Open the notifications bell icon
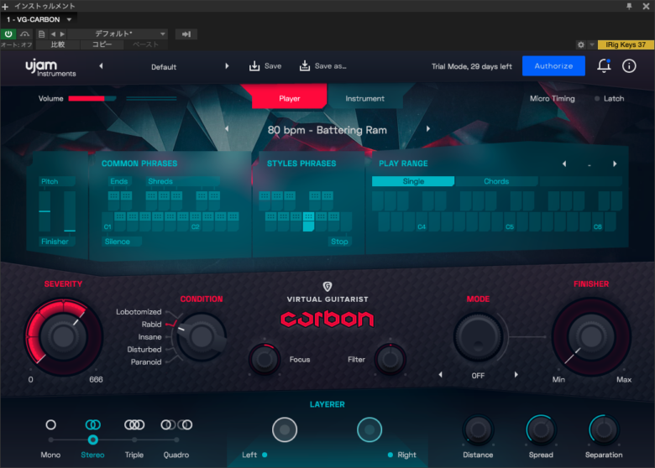Screen dimensions: 655x468 pyautogui.click(x=604, y=66)
